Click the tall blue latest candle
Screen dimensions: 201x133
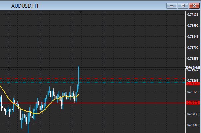(79, 76)
